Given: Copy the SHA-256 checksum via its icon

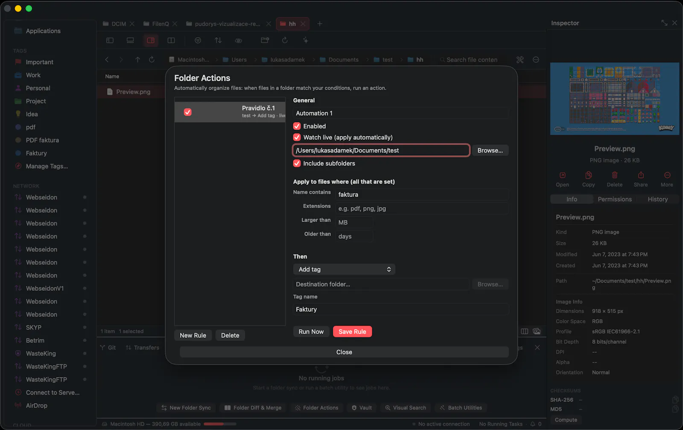Looking at the screenshot, I should [675, 400].
